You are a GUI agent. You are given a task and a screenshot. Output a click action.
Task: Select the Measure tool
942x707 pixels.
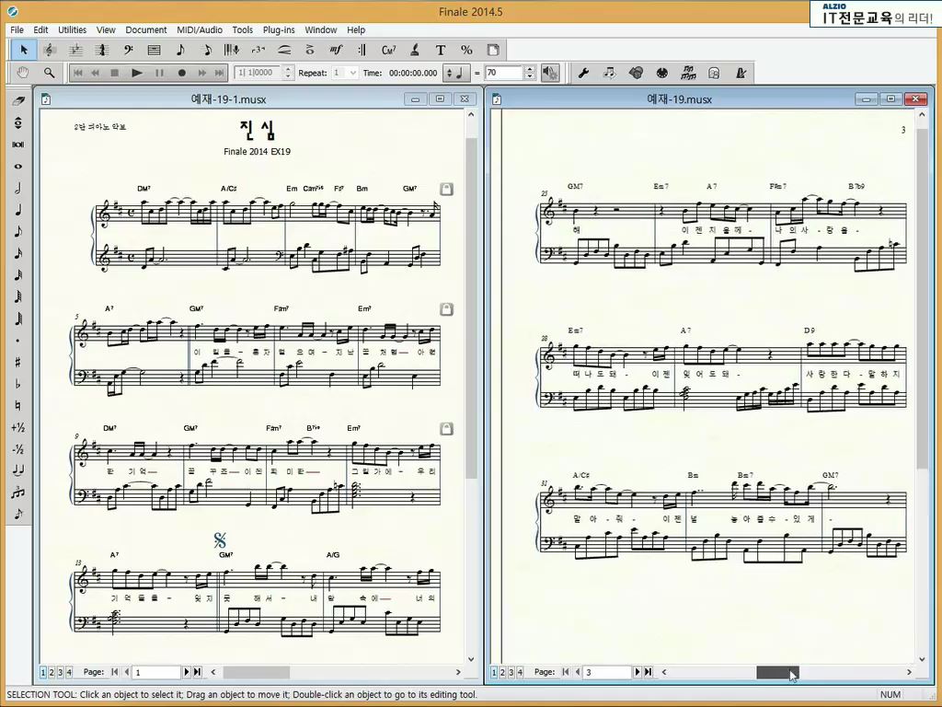(154, 50)
